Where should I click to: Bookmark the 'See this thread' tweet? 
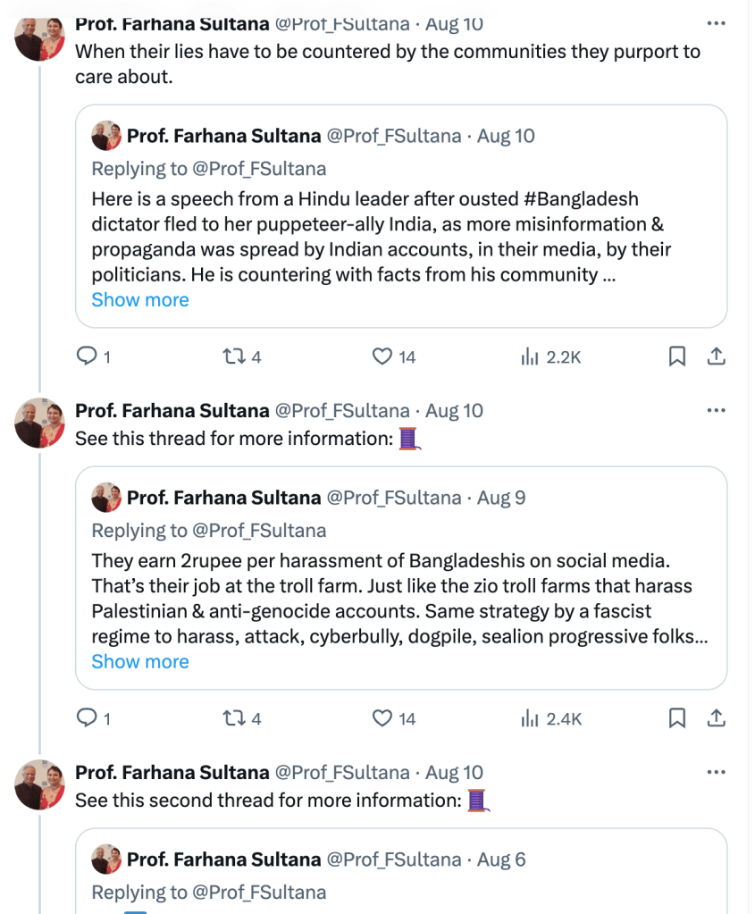(677, 718)
